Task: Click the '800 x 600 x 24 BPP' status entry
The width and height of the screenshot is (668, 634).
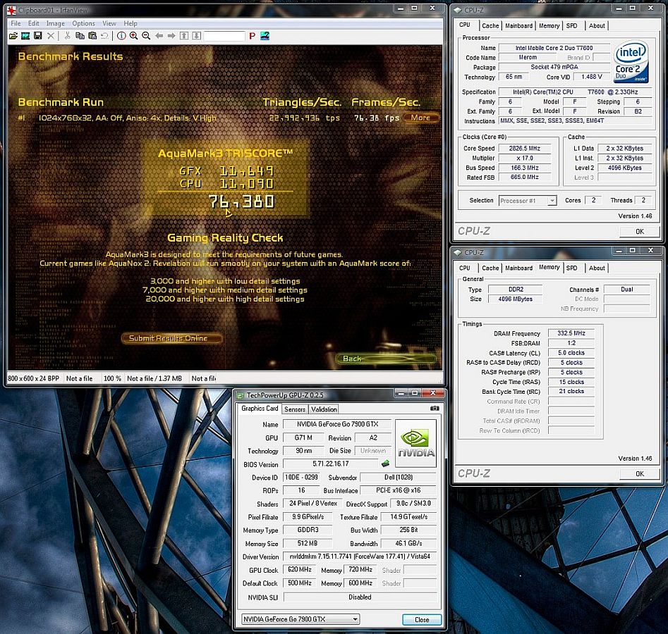Action: 34,378
